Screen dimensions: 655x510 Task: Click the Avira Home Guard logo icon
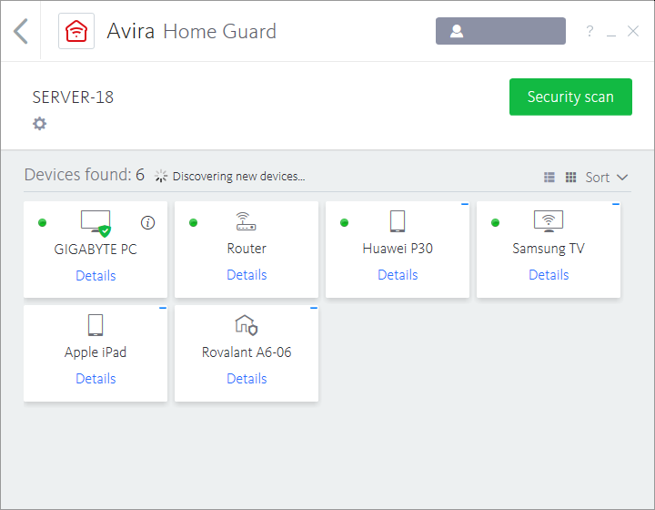76,31
